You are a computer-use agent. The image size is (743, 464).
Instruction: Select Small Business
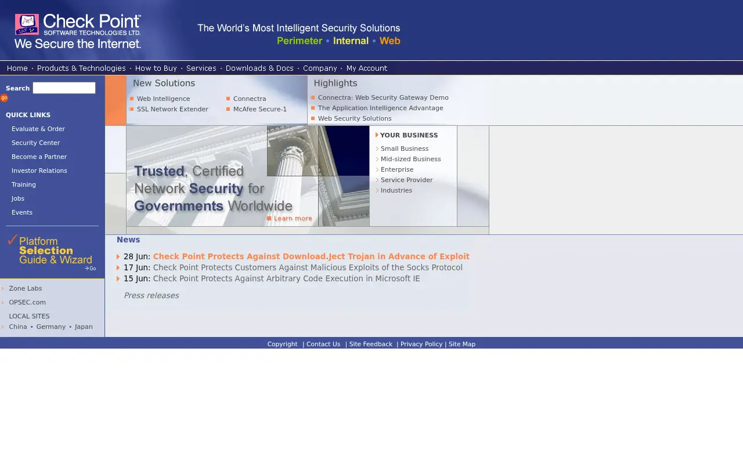405,148
